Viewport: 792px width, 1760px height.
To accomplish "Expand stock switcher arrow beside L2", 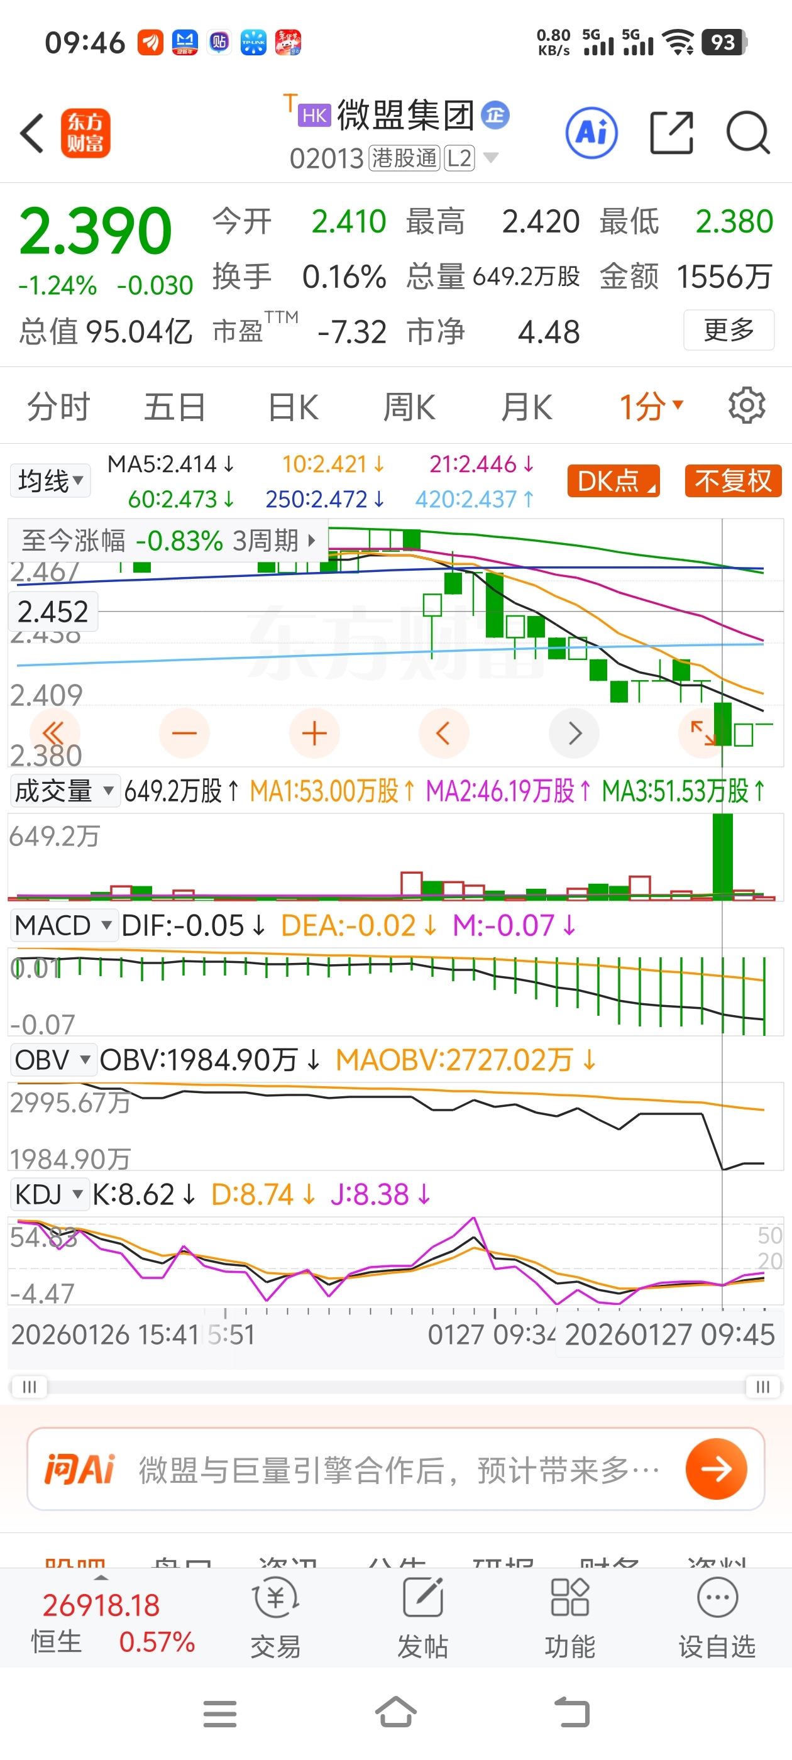I will click(490, 158).
